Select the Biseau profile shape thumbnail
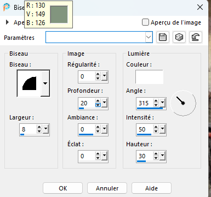This screenshot has width=211, height=197. 29,83
